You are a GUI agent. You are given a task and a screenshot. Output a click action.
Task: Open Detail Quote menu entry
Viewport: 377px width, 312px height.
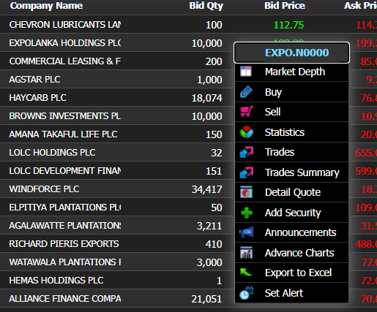click(291, 192)
